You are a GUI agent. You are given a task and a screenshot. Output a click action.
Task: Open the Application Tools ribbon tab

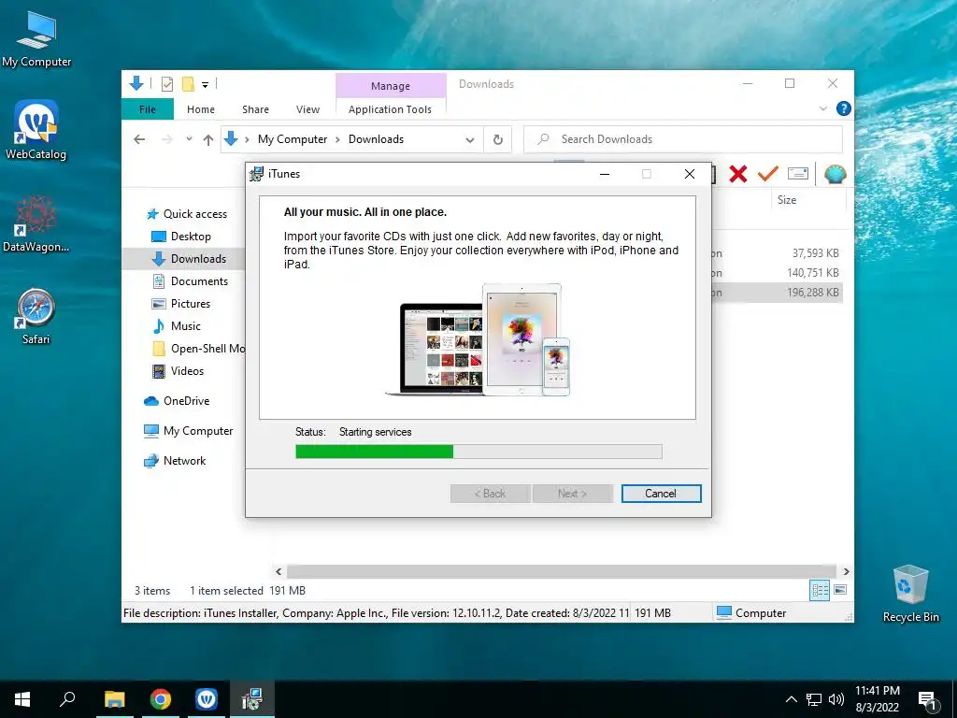point(390,109)
